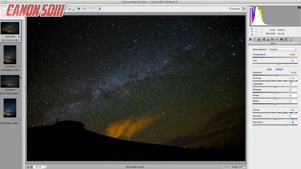The height and width of the screenshot is (169, 301).
Task: Click the Default tone link
Action: coord(279,69)
